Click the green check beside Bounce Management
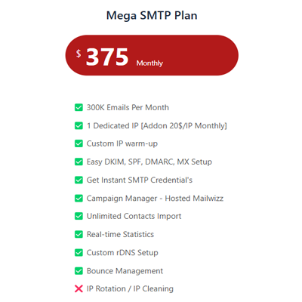The width and height of the screenshot is (302, 302). pyautogui.click(x=79, y=271)
